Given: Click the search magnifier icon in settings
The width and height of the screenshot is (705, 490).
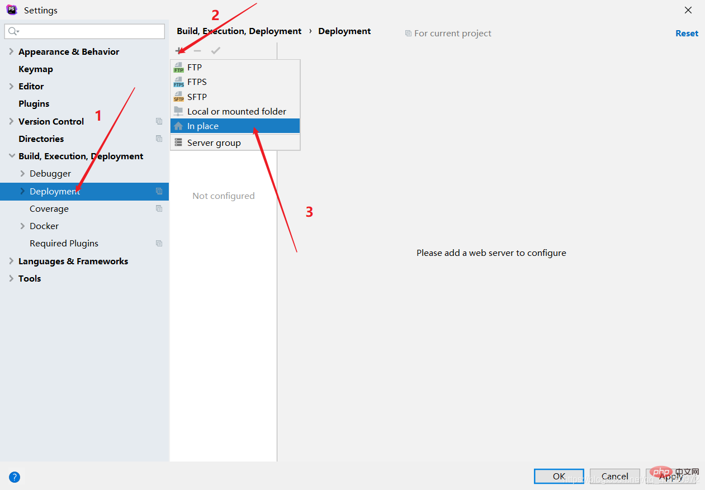Looking at the screenshot, I should [x=13, y=31].
